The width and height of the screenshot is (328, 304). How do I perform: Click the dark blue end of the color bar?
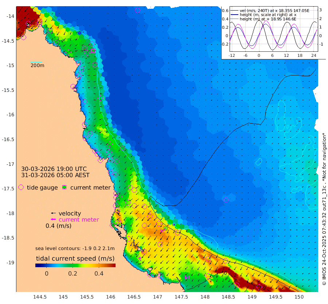click(38, 265)
